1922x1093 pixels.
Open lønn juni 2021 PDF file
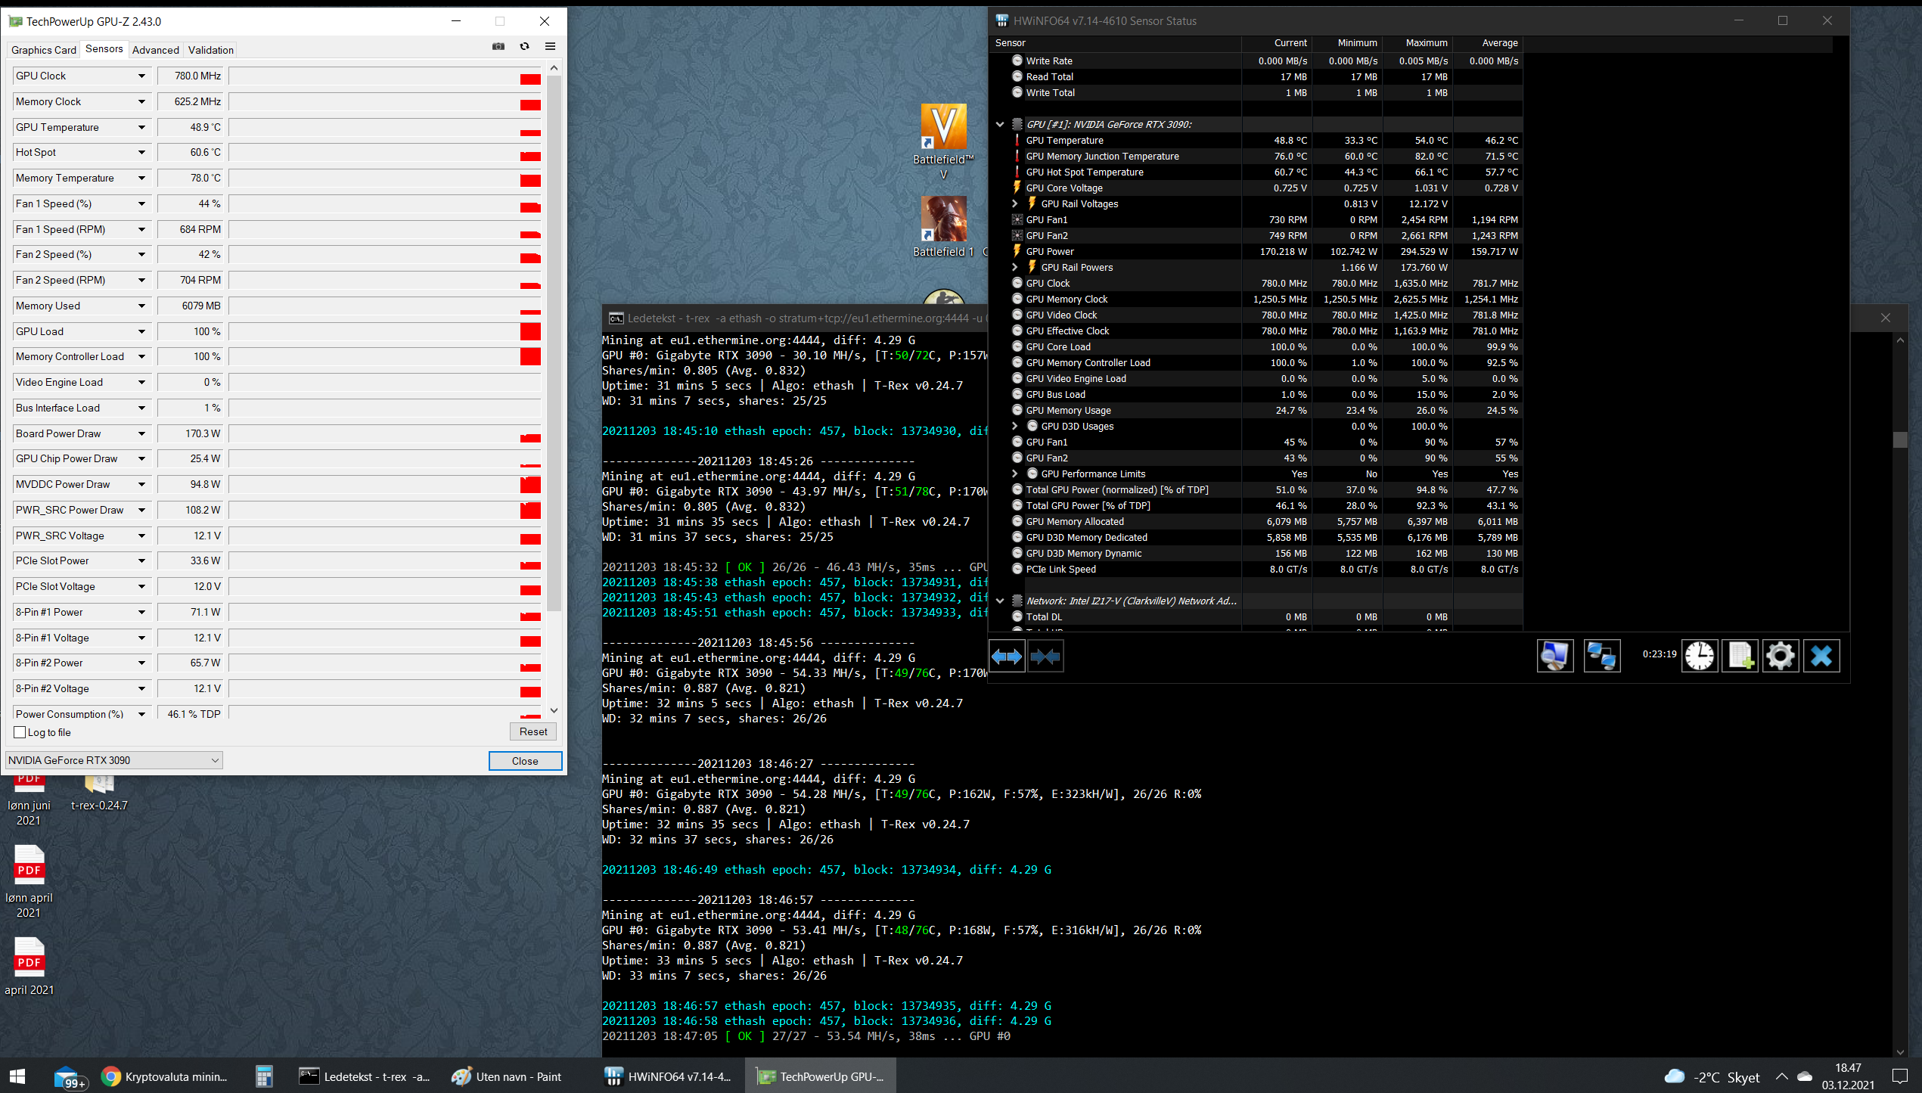(x=29, y=800)
